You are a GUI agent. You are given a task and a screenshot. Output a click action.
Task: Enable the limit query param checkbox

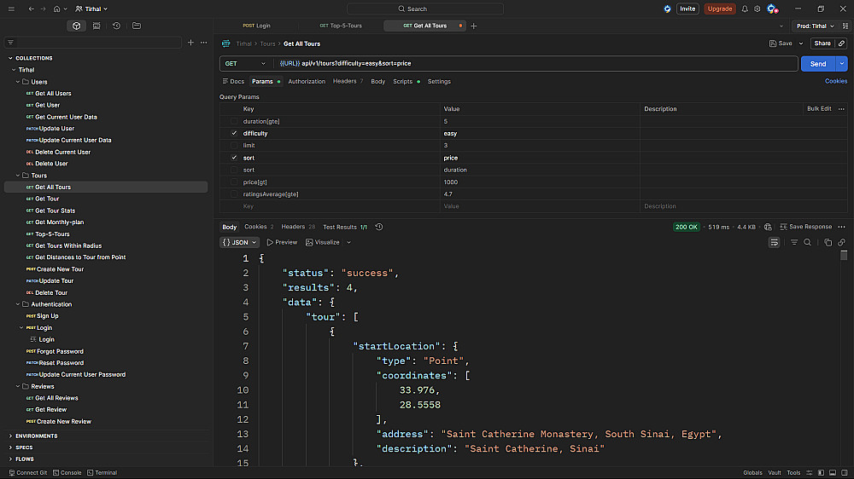(x=234, y=146)
